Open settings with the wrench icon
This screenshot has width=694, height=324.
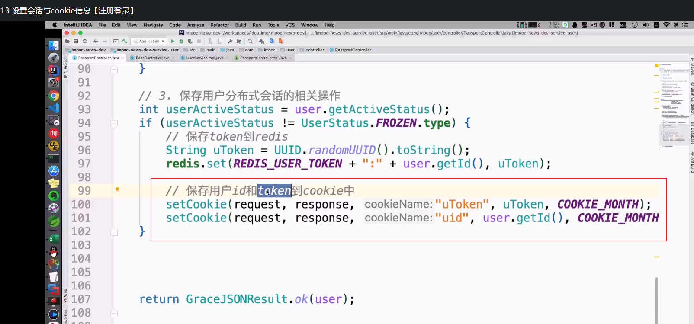coord(230,41)
